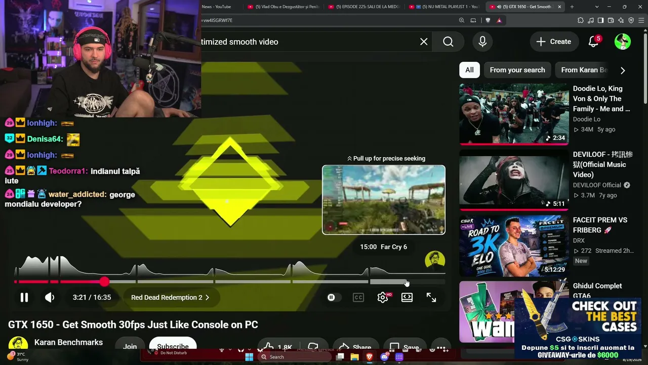Open the FACEIT PREM VS FRIBERG stream thumbnail
The width and height of the screenshot is (648, 365).
pyautogui.click(x=514, y=246)
